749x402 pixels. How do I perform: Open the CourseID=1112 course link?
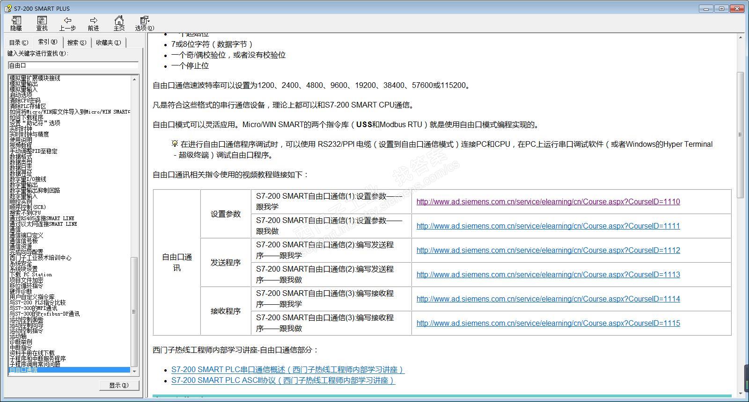tap(548, 251)
